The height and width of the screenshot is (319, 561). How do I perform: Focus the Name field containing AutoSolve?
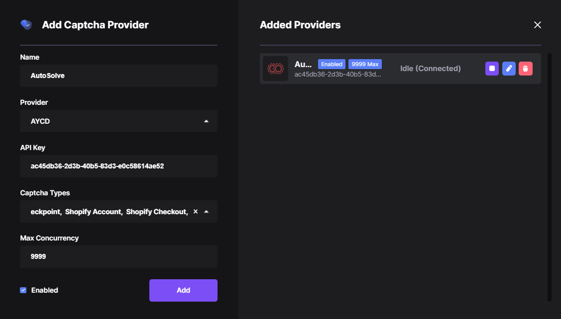tap(119, 76)
